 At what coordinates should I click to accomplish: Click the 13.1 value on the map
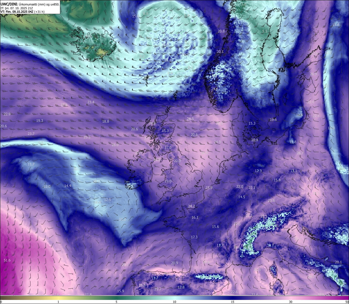click(x=293, y=171)
